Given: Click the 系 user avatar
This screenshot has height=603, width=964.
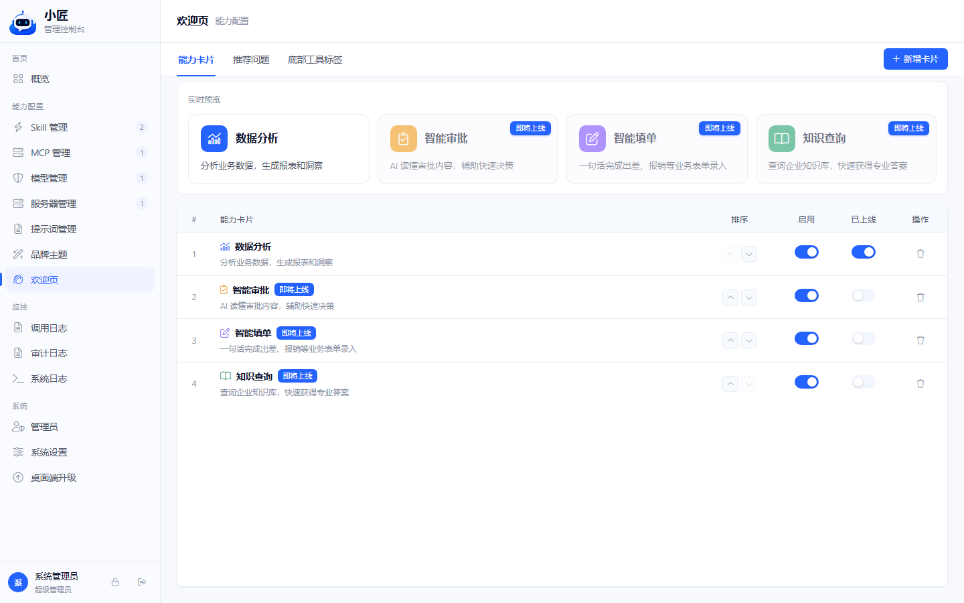Looking at the screenshot, I should tap(18, 582).
